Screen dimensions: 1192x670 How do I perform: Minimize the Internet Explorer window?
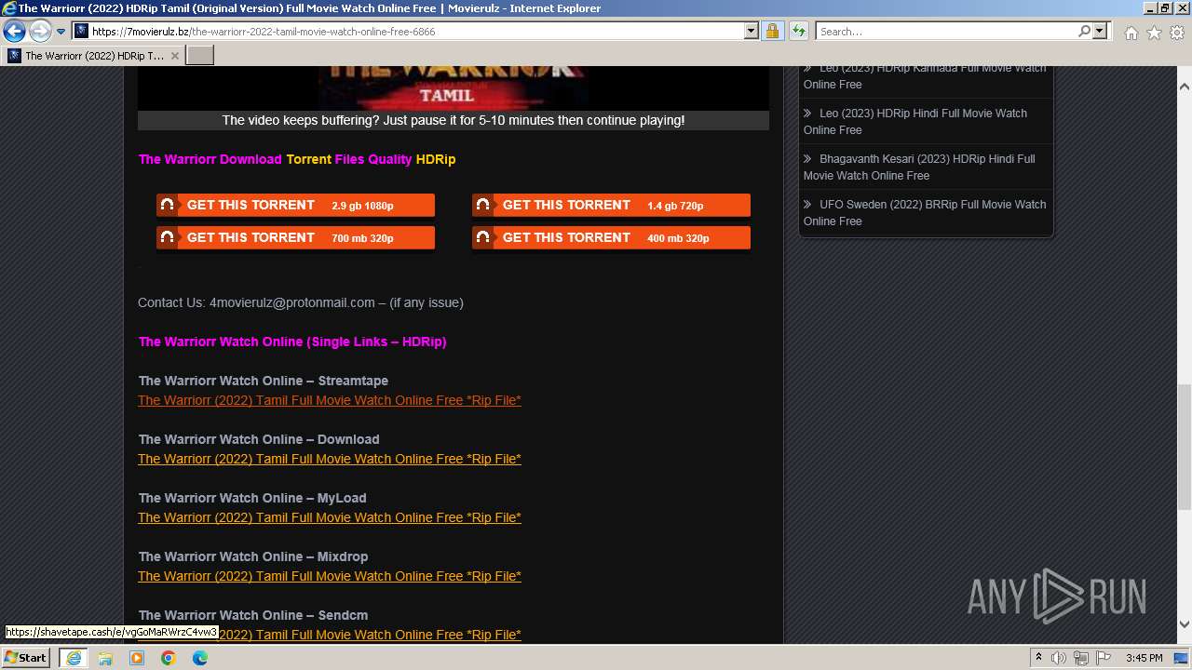coord(1148,8)
